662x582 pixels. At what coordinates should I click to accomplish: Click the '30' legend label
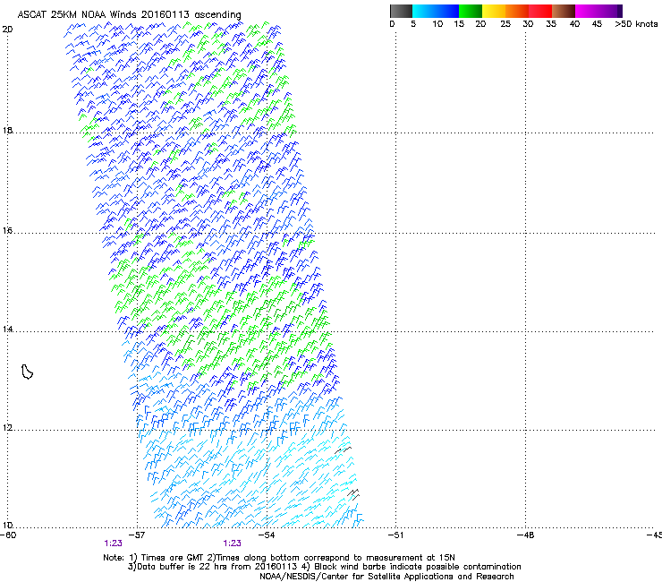tap(528, 24)
